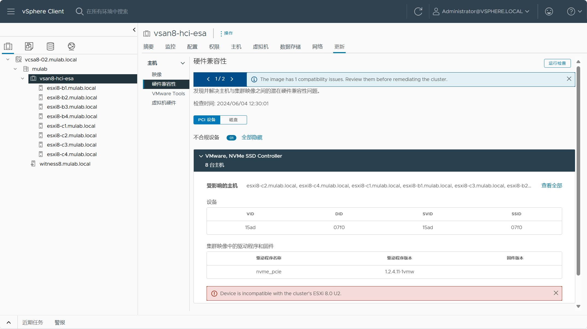Expand the bottom recent tasks panel
The width and height of the screenshot is (587, 329).
(x=9, y=322)
